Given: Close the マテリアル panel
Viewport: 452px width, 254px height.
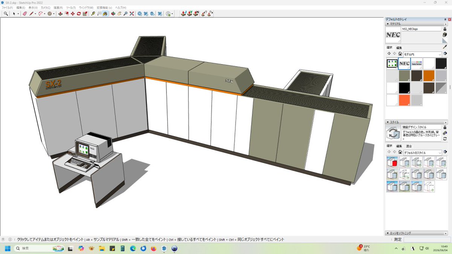Looking at the screenshot, I should click(446, 24).
